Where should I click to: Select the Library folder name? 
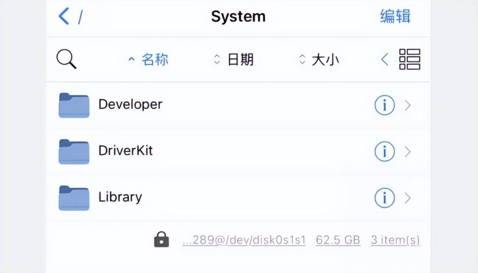point(120,197)
